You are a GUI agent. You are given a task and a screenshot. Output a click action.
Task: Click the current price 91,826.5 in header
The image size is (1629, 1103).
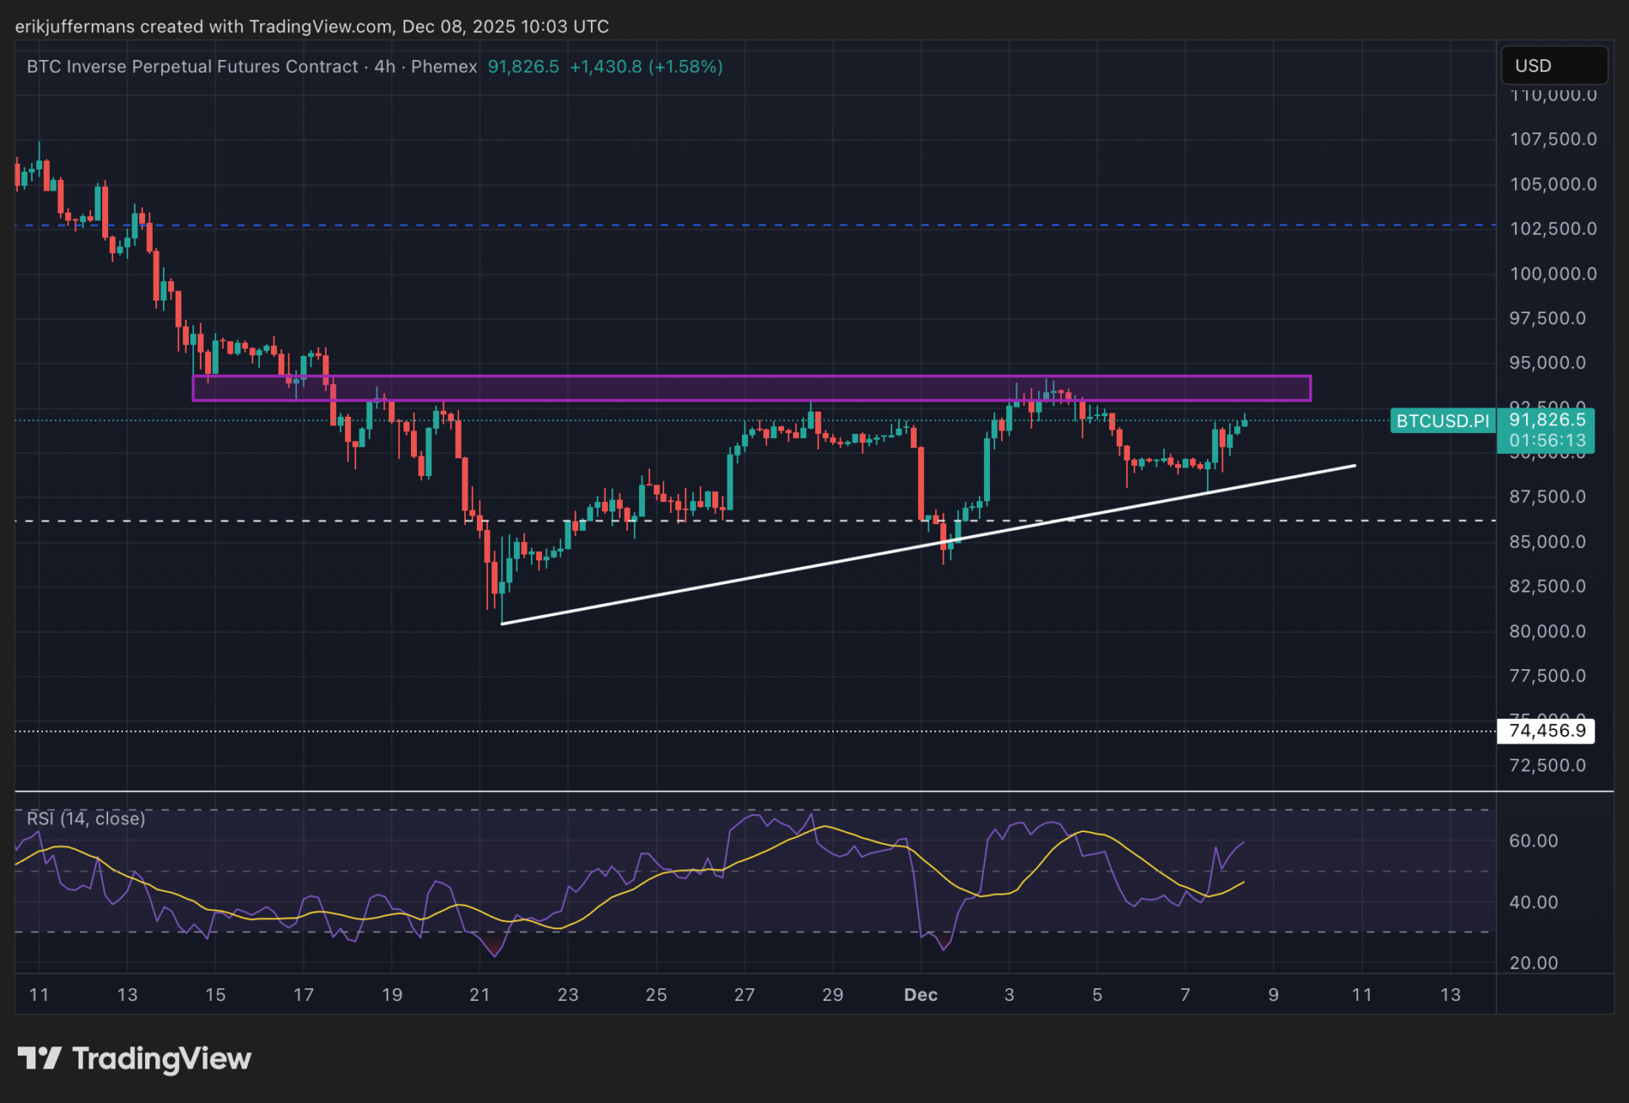click(x=523, y=67)
